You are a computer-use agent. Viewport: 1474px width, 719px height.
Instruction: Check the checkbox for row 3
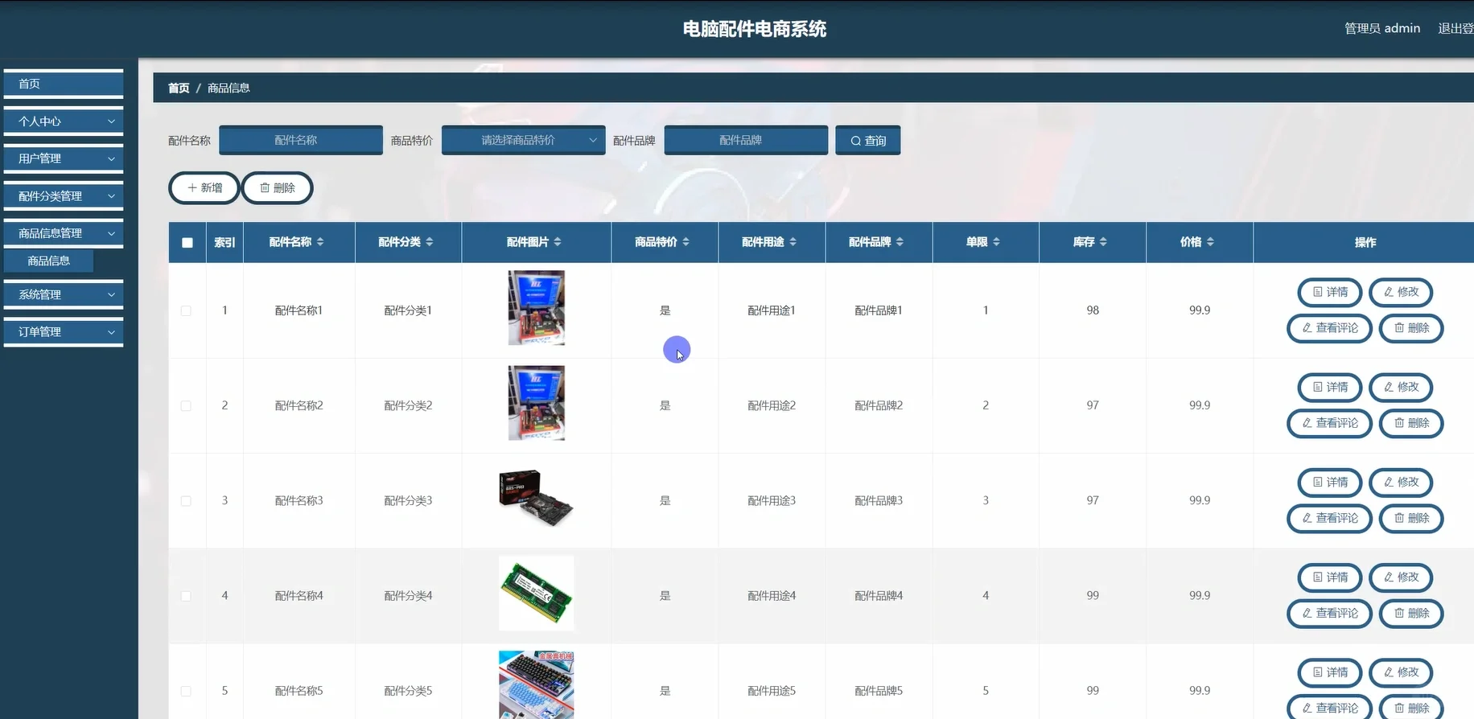pyautogui.click(x=186, y=500)
